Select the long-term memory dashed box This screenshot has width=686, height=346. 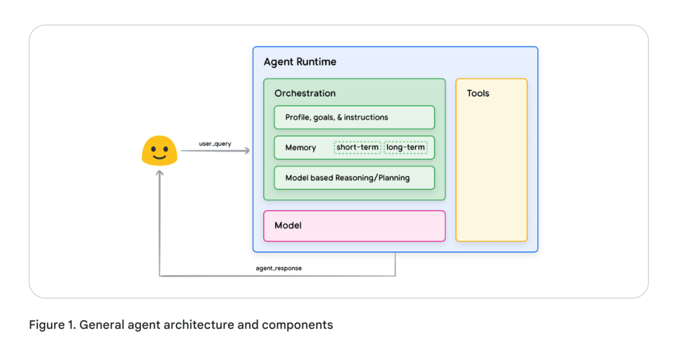pyautogui.click(x=405, y=147)
